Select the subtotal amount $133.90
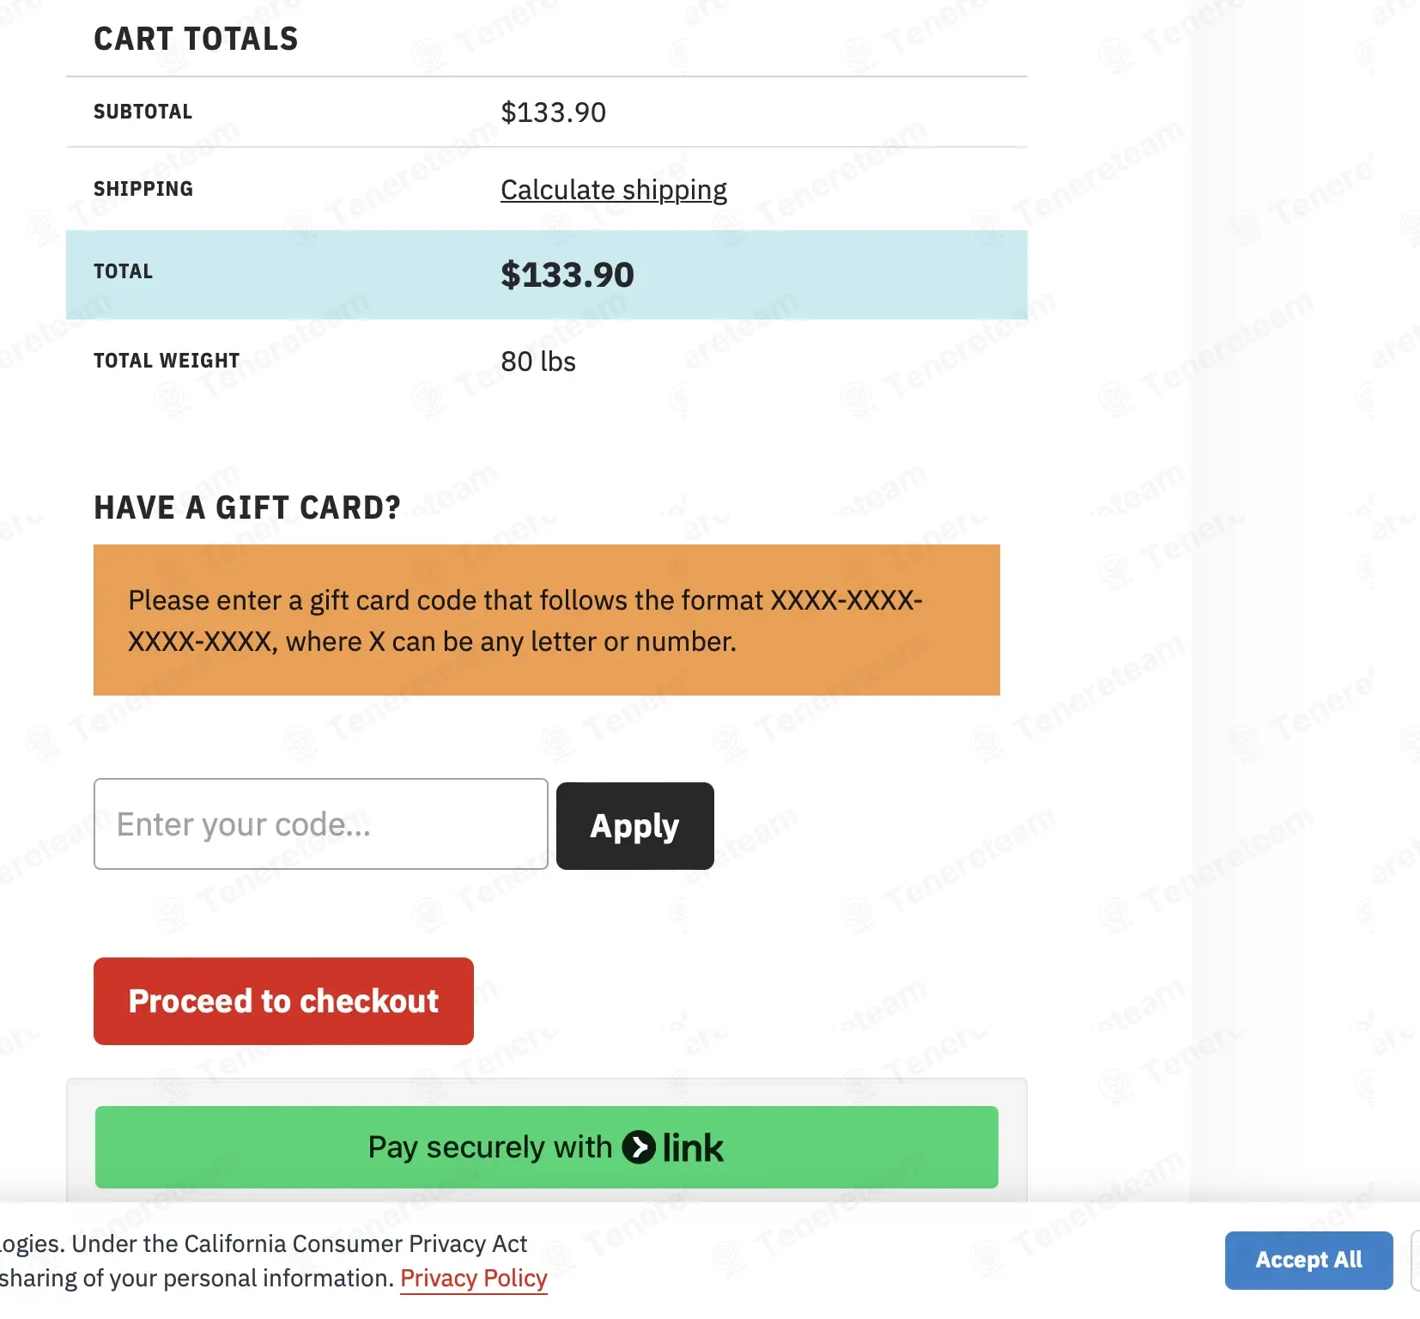The image size is (1420, 1319). click(553, 112)
